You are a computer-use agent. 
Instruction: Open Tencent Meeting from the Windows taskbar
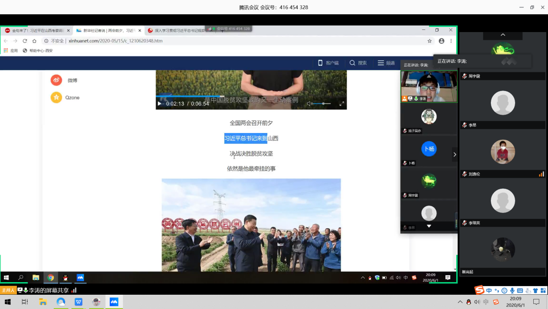coord(114,302)
